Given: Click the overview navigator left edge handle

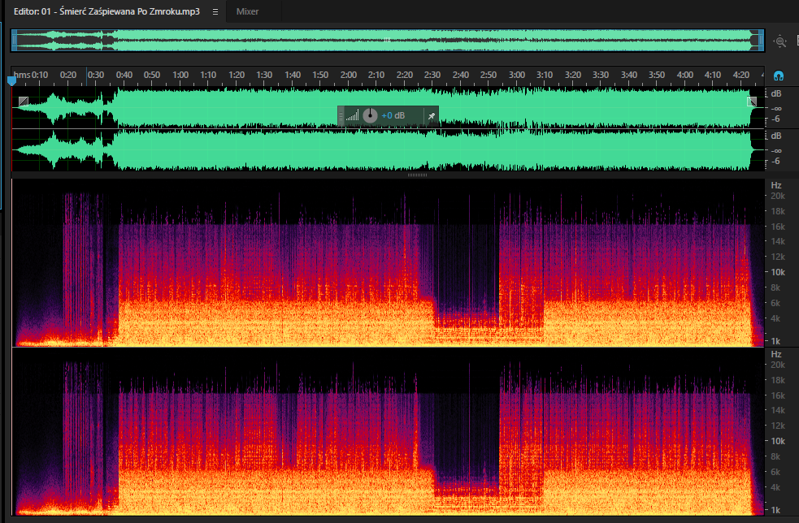Looking at the screenshot, I should tap(15, 41).
